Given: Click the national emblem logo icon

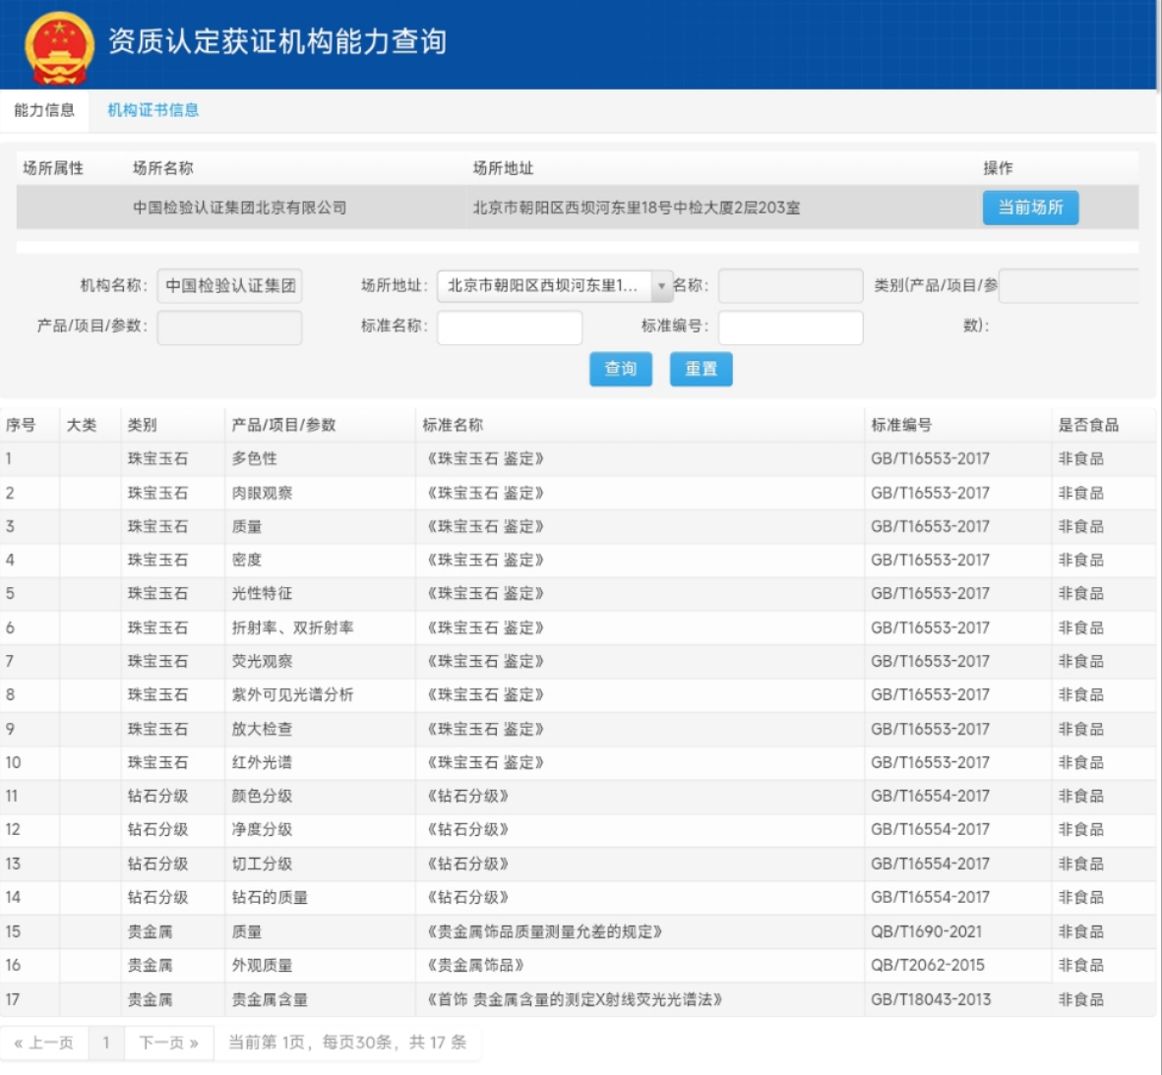Looking at the screenshot, I should click(59, 46).
